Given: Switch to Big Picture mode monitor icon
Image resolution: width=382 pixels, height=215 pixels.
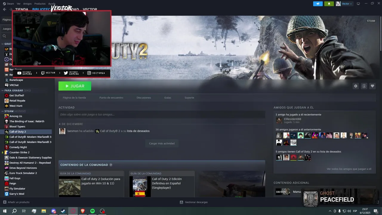Looking at the screenshot, I should point(358,4).
